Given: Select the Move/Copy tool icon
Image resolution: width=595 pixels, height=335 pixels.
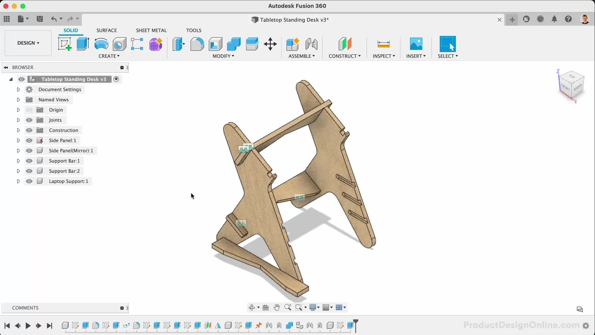Looking at the screenshot, I should pyautogui.click(x=270, y=44).
